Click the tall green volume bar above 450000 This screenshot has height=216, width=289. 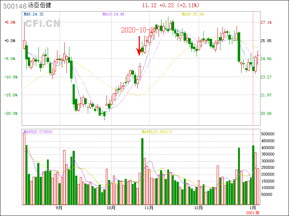[142, 172]
